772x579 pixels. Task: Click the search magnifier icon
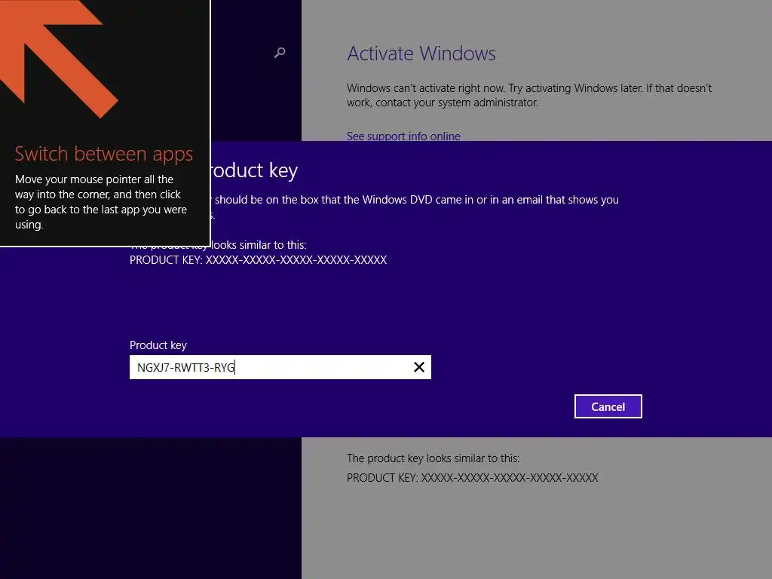pyautogui.click(x=280, y=52)
